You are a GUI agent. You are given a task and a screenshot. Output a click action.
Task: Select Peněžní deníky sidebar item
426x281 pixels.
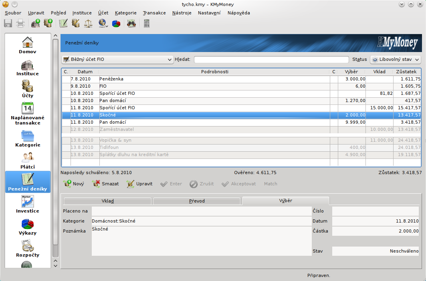28,182
